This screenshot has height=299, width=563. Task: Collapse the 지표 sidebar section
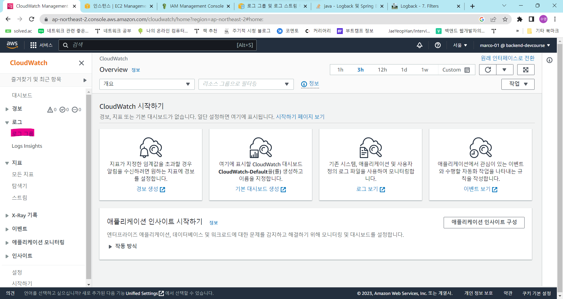tap(7, 163)
